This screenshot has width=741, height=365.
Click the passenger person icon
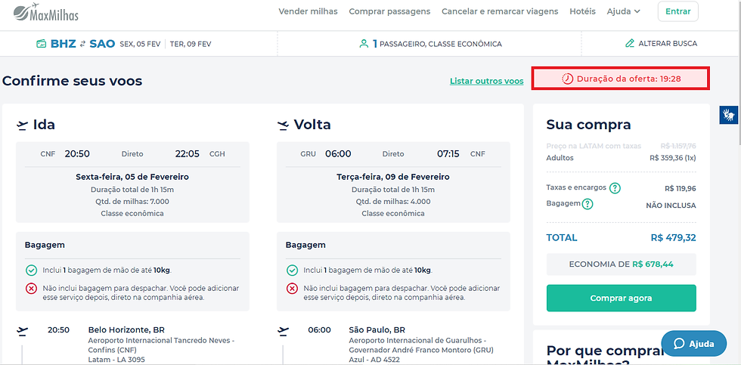[364, 44]
